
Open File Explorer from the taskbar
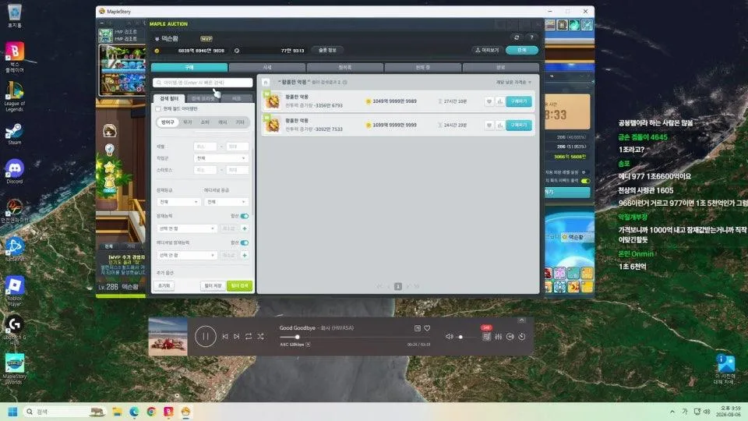coord(117,412)
